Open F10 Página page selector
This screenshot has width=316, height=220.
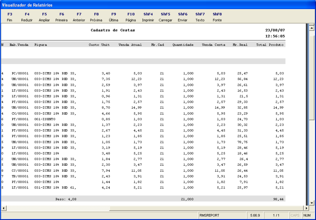click(131, 17)
